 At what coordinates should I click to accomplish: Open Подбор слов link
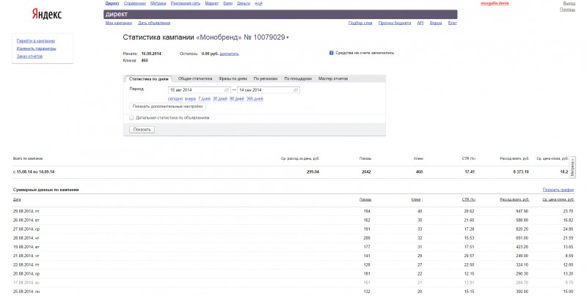(360, 23)
